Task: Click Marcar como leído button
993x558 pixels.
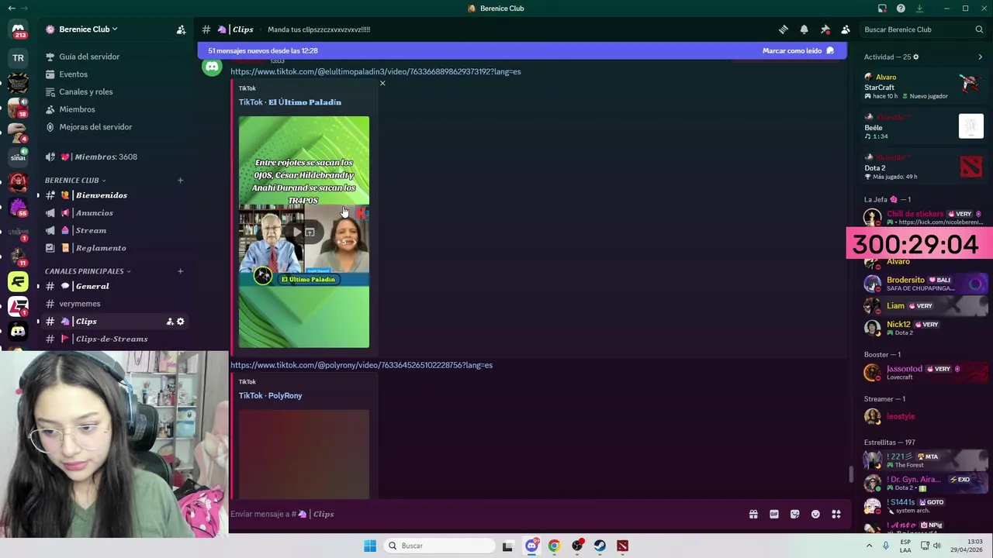Action: point(798,50)
